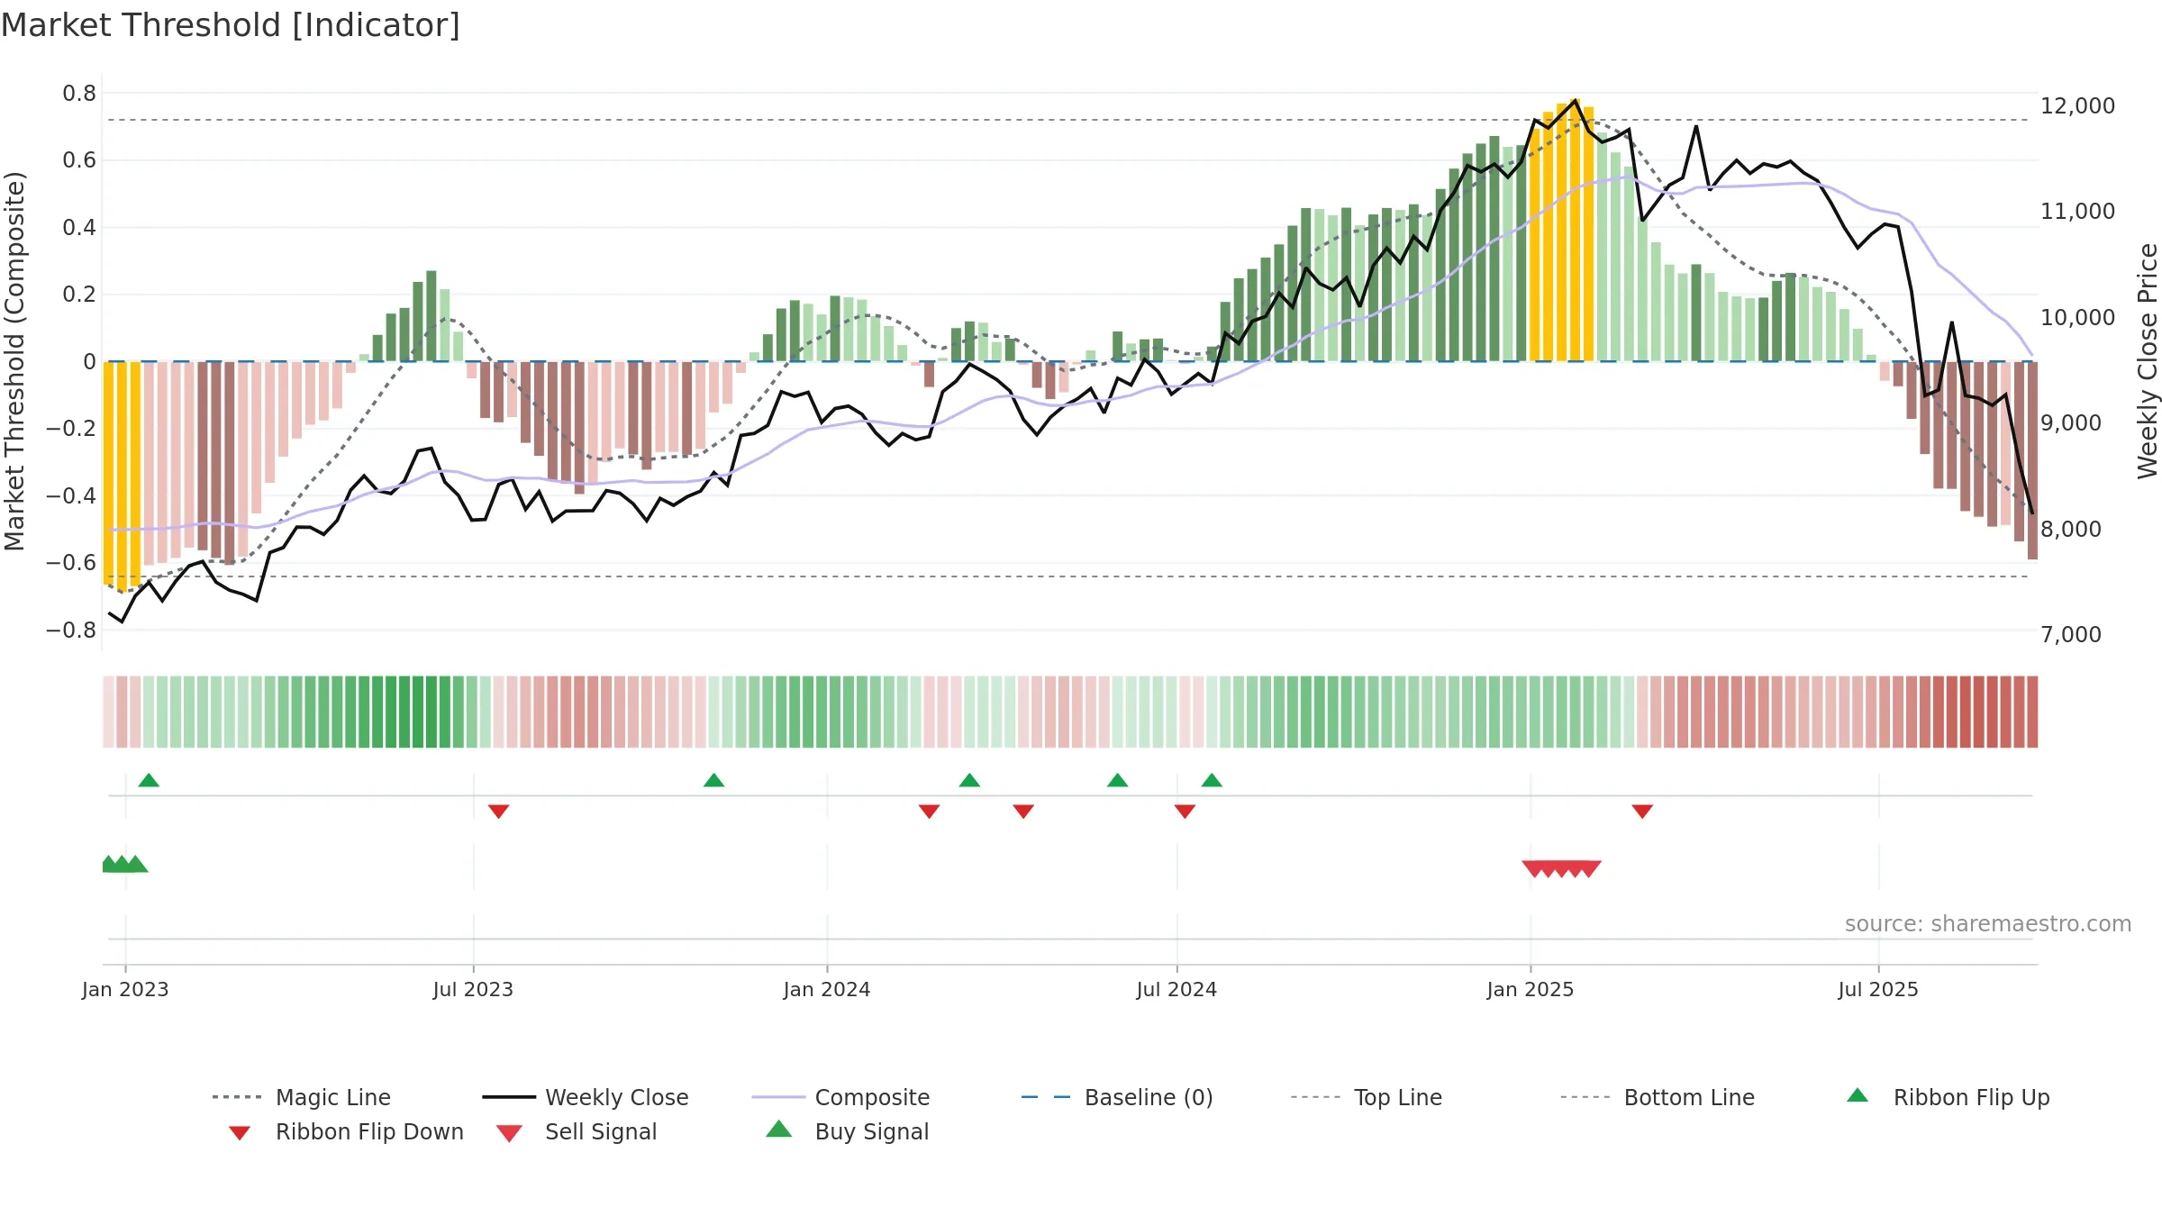
Task: Click the 10,000 price axis label
Action: [2077, 318]
